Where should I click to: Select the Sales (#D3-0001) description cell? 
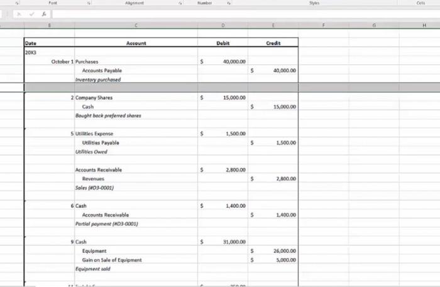(136, 188)
